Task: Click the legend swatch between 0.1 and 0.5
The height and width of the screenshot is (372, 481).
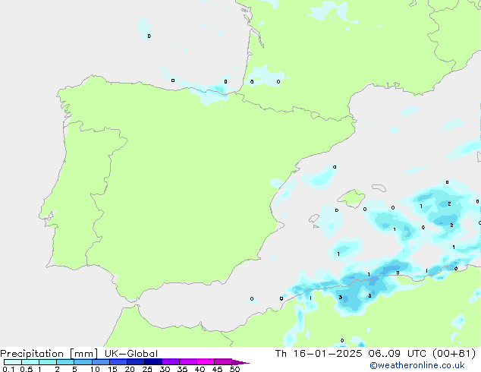Action: point(13,362)
